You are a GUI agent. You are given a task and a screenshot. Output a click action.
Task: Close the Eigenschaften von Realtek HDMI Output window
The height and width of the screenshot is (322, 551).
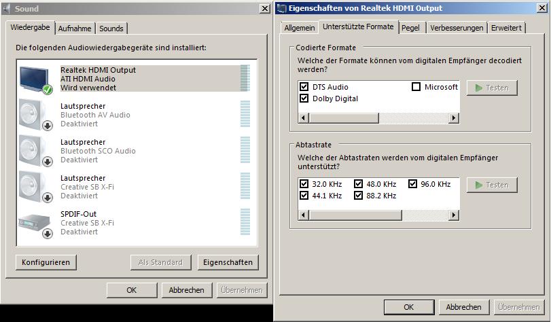point(542,8)
